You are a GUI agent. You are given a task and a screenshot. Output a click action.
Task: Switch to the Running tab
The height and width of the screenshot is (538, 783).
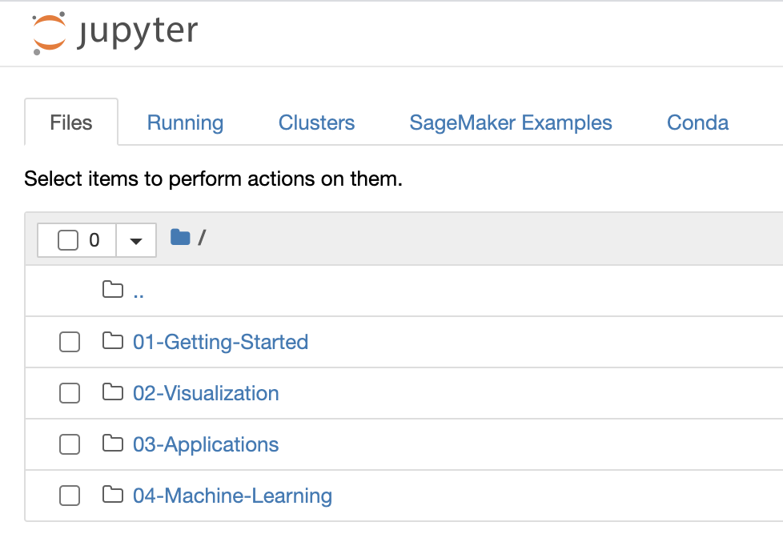[x=185, y=122]
